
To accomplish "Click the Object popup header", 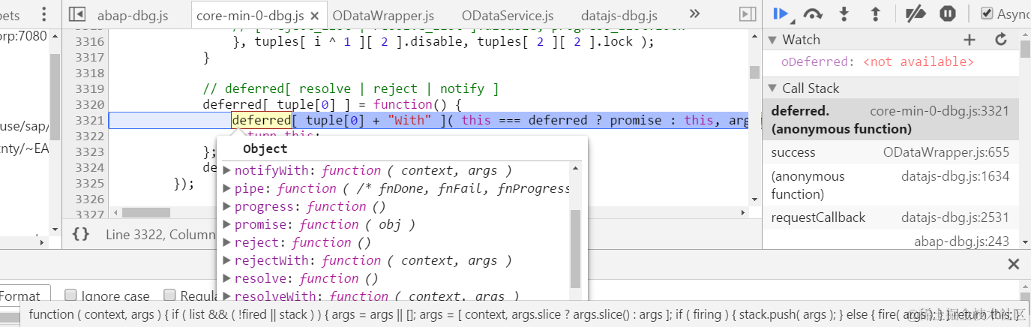I will (x=265, y=148).
